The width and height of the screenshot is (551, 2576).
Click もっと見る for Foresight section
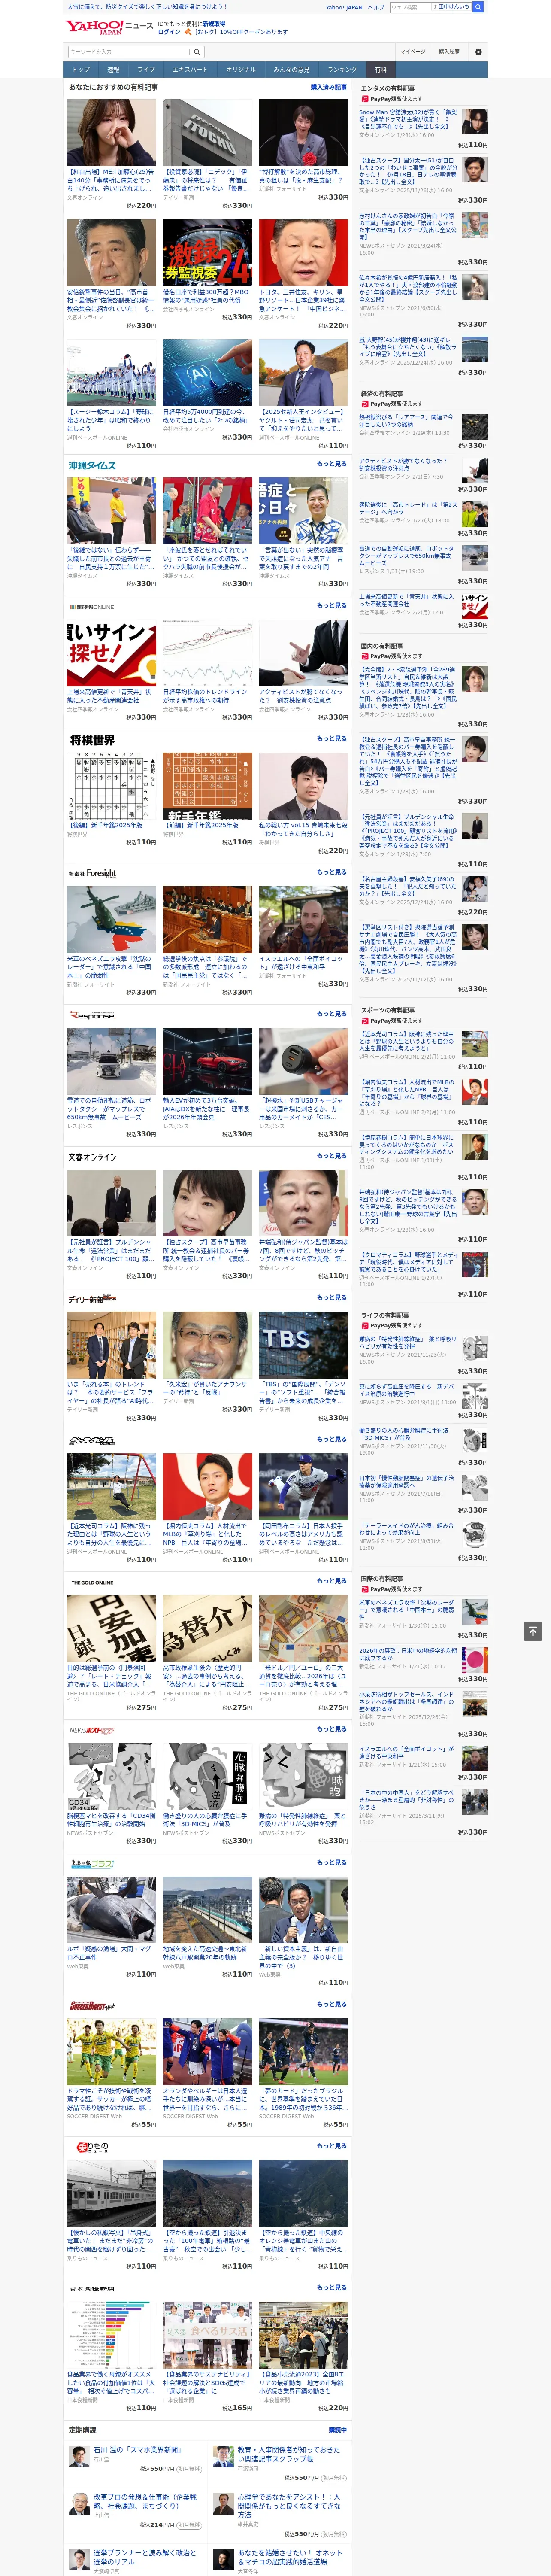click(332, 872)
